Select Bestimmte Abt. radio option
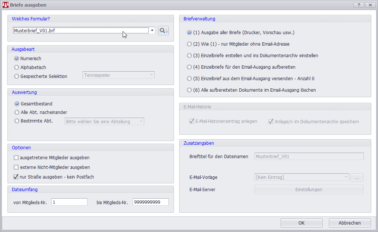Image resolution: width=378 pixels, height=232 pixels. [17, 121]
